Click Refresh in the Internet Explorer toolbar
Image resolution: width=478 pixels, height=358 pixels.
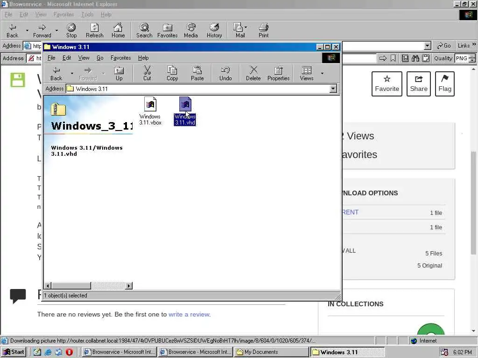94,31
